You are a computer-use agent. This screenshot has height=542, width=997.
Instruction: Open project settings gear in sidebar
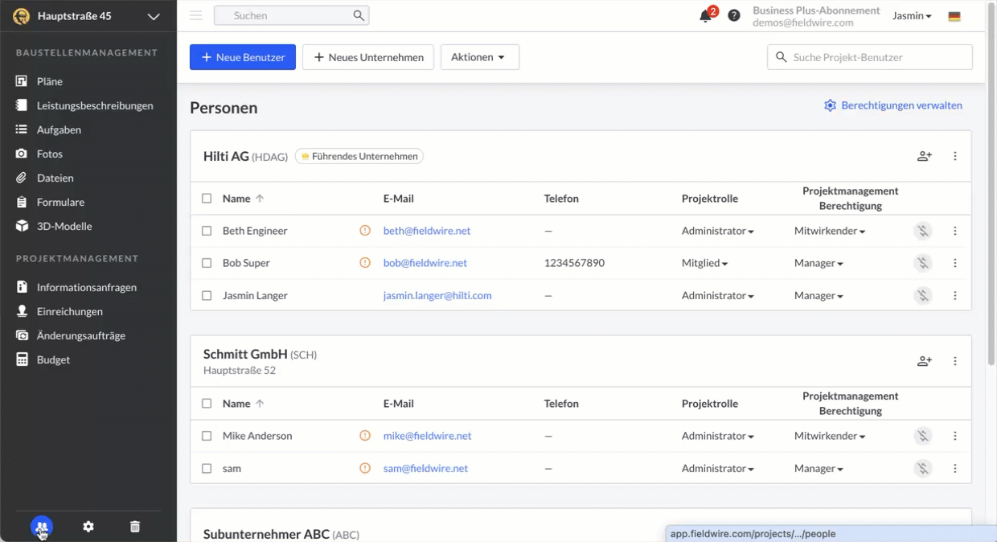coord(88,527)
